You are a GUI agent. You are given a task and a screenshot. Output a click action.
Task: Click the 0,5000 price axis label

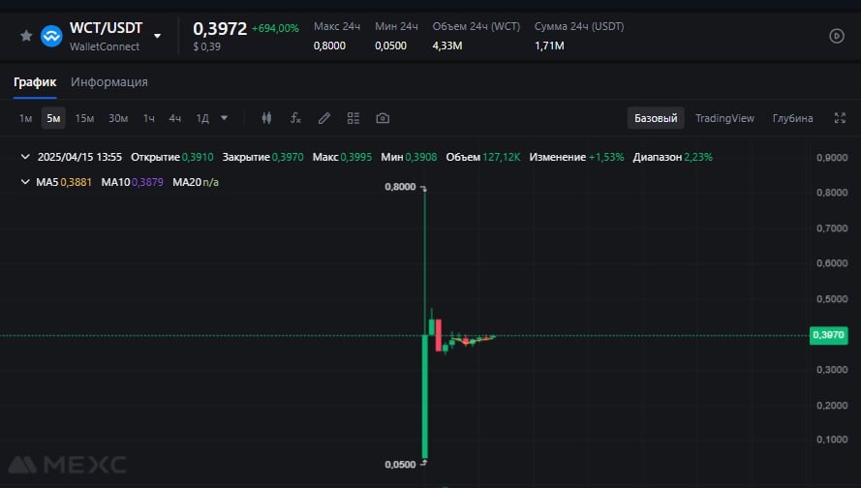(x=832, y=299)
